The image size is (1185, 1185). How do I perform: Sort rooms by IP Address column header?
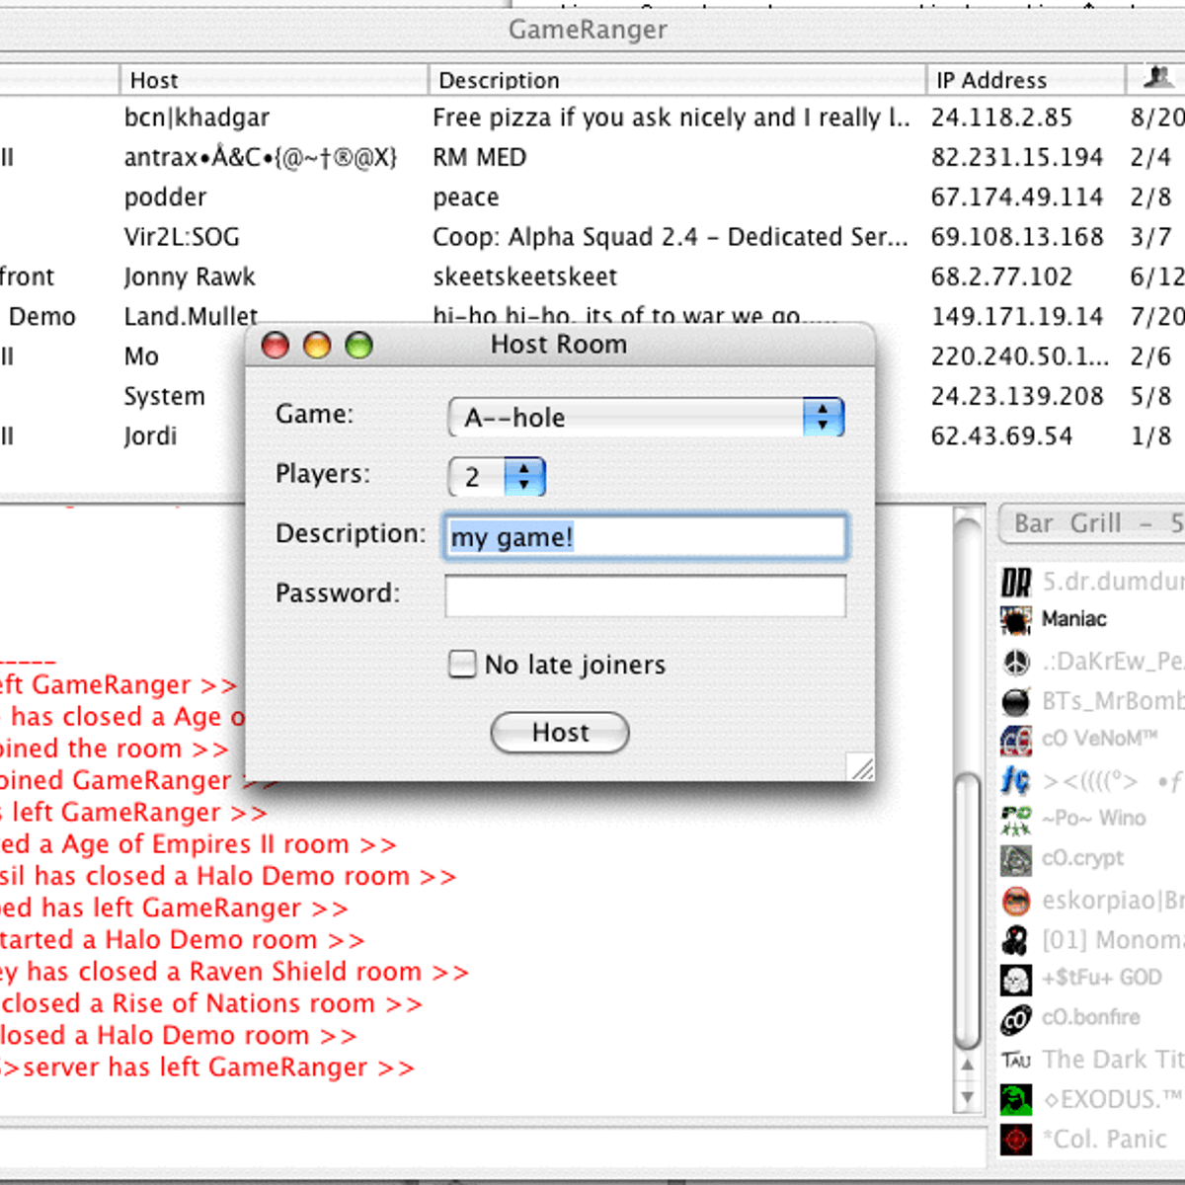pyautogui.click(x=1023, y=80)
